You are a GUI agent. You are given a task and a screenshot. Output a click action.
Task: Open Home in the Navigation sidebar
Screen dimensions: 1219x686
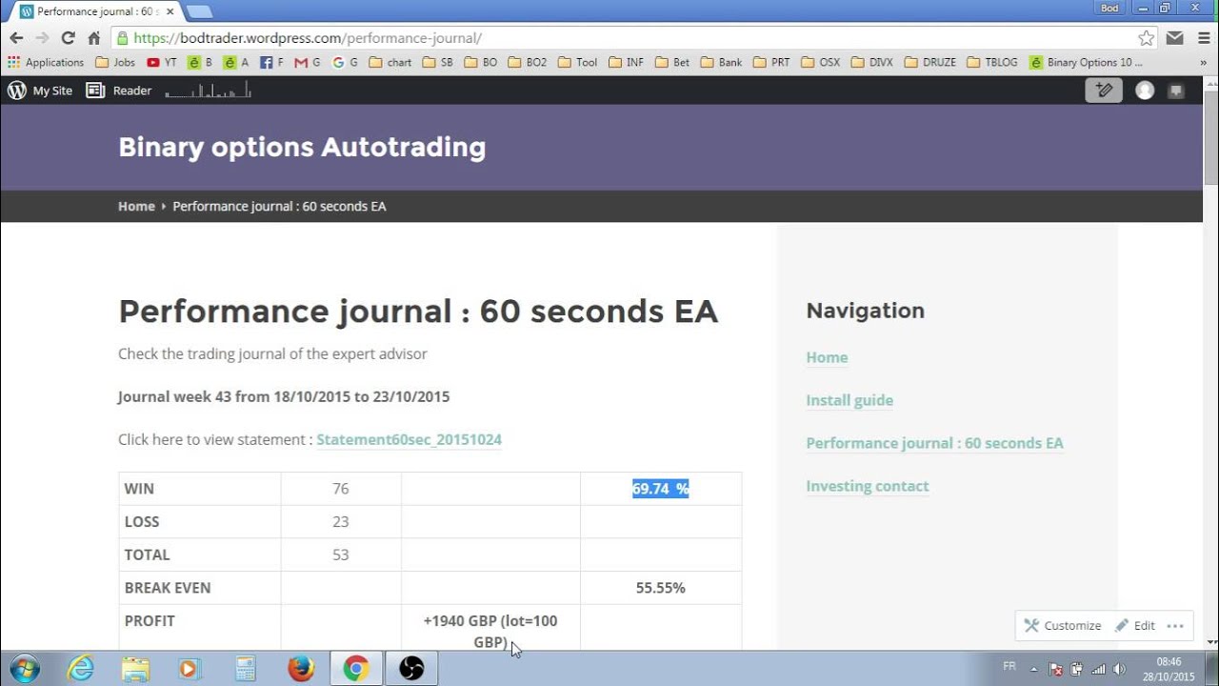(827, 357)
